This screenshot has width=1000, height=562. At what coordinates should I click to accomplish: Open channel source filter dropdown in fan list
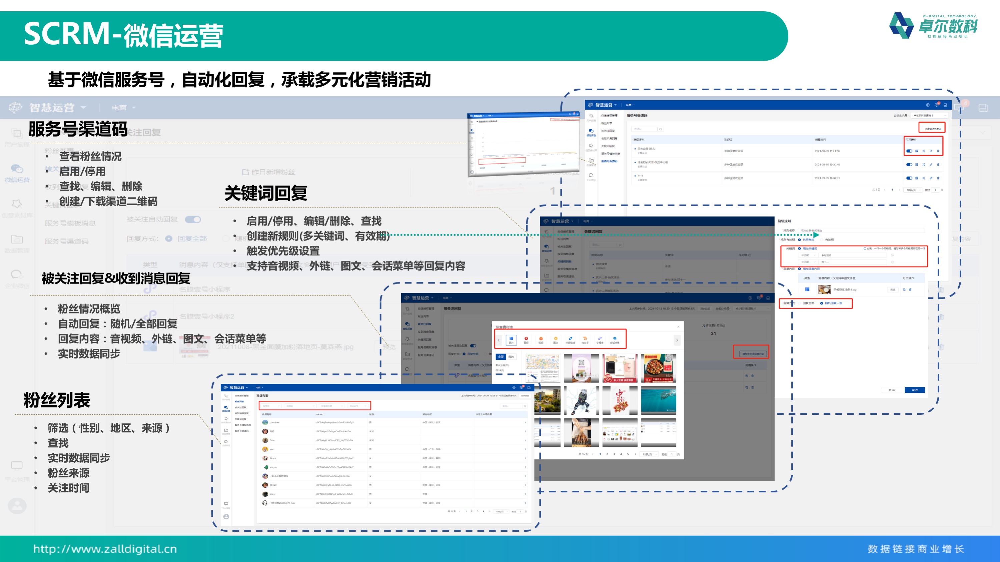tap(331, 406)
